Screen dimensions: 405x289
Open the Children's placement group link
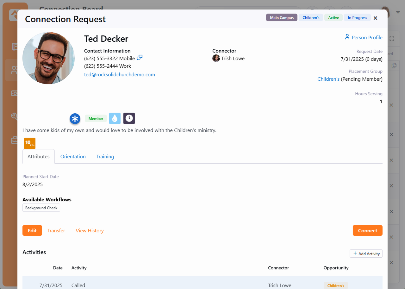328,79
